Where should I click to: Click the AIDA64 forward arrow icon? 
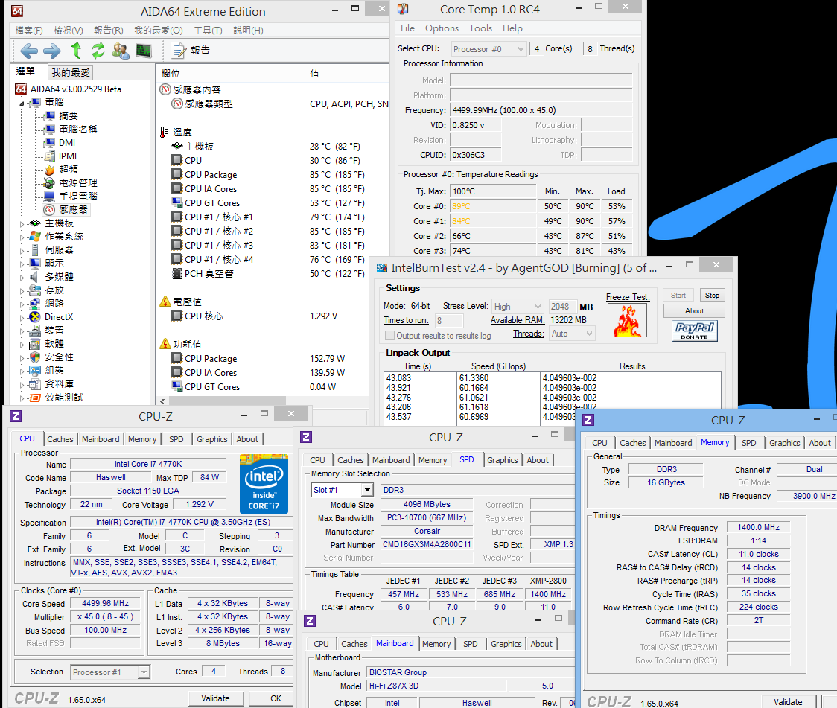[52, 51]
